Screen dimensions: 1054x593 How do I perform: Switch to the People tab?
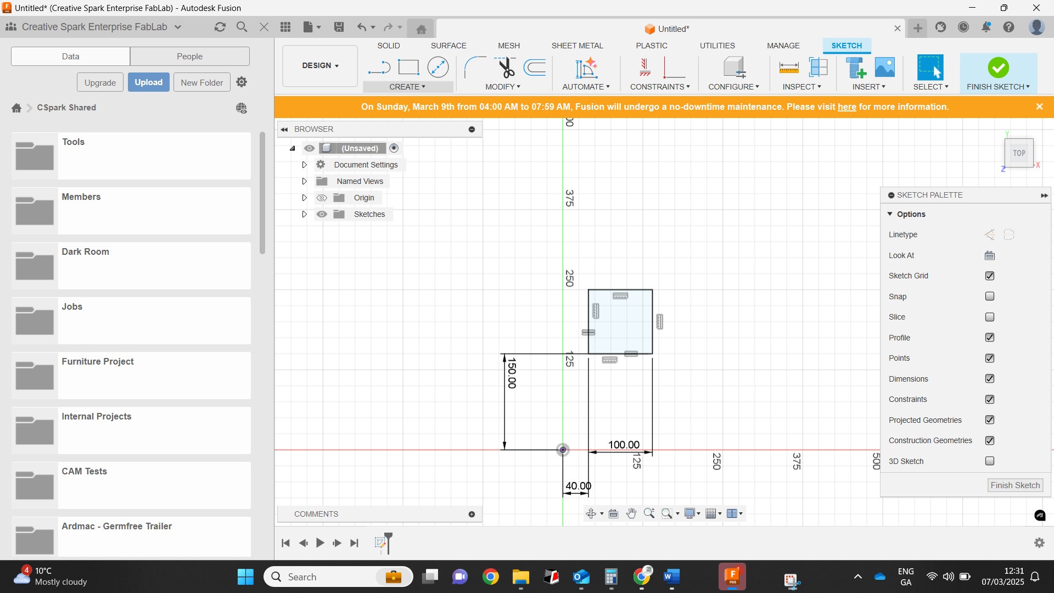[190, 57]
